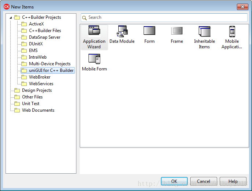Select the Inheritable Items icon
This screenshot has height=191, width=252.
click(204, 31)
